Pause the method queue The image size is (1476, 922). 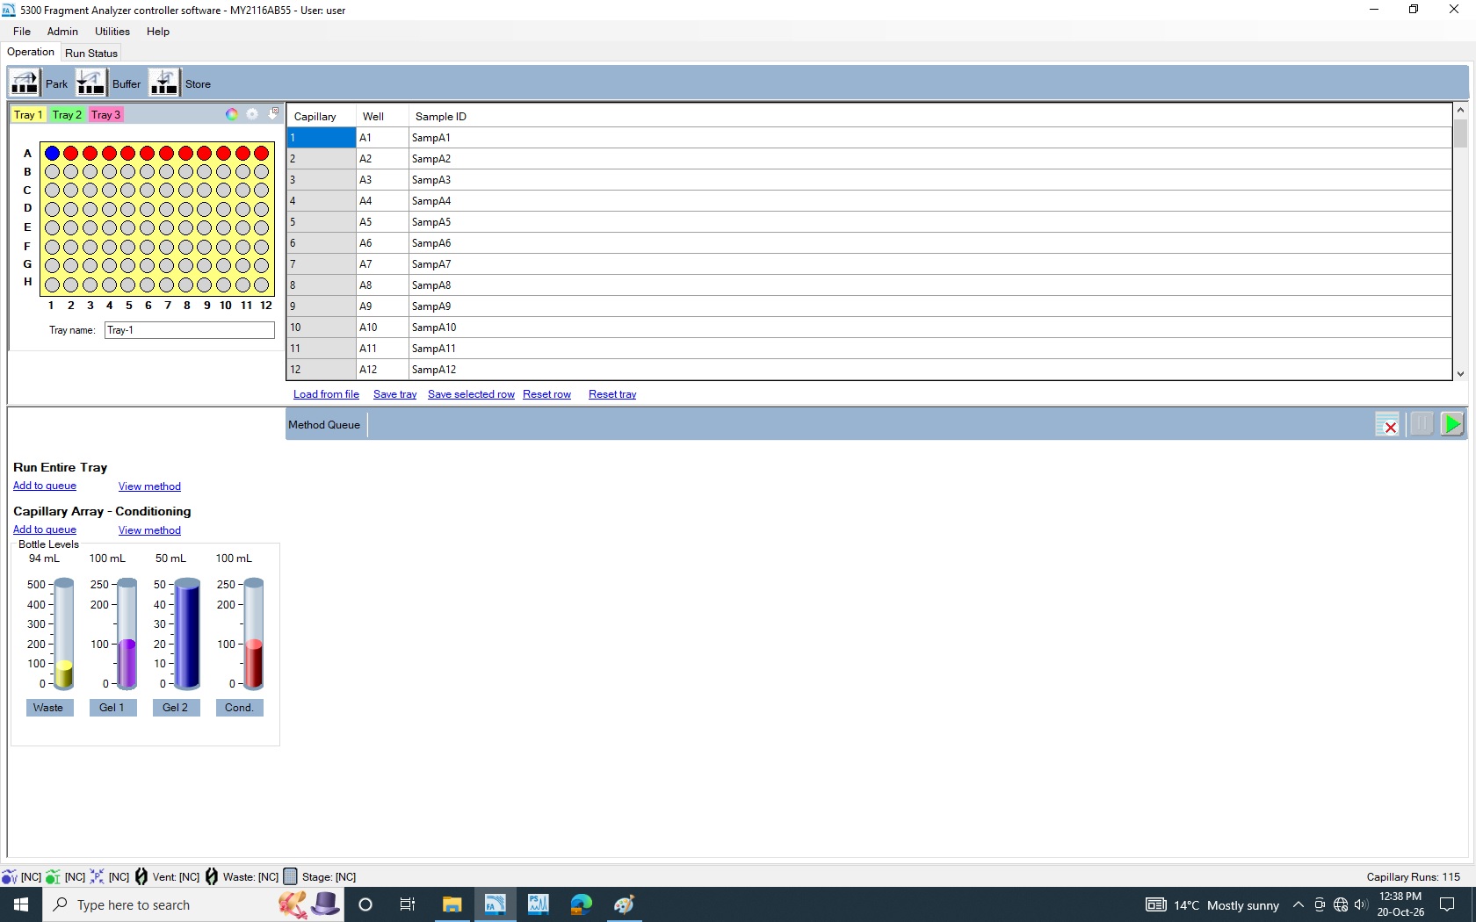click(1421, 424)
